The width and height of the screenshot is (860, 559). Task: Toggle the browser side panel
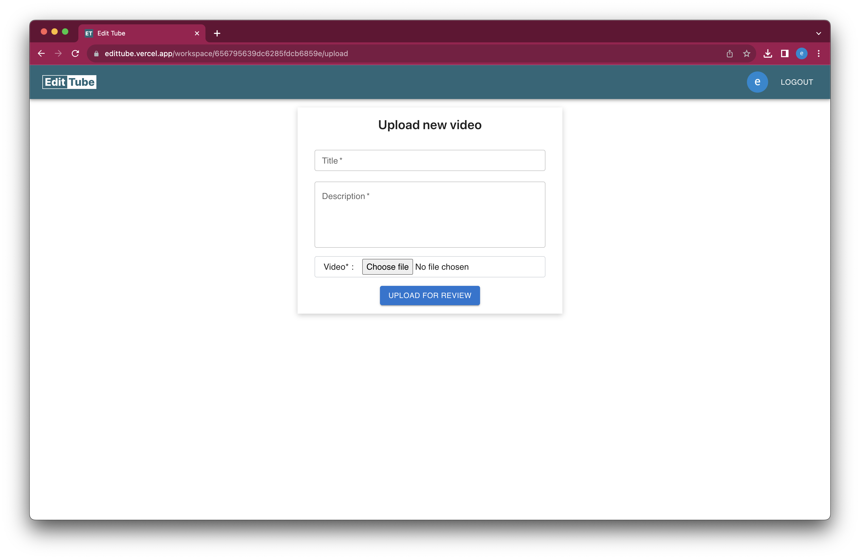coord(785,53)
